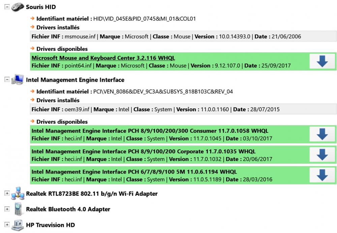The height and width of the screenshot is (233, 337).
Task: Click the Realtek Bluetooth phone icon
Action: (x=18, y=209)
